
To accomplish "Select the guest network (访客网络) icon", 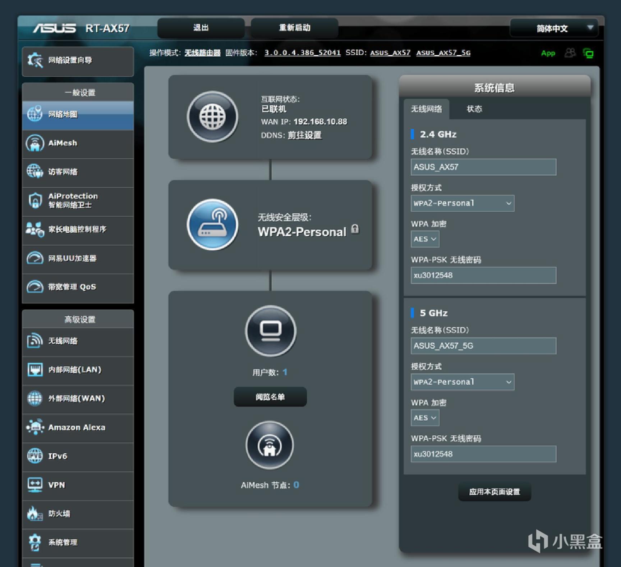I will [x=35, y=171].
